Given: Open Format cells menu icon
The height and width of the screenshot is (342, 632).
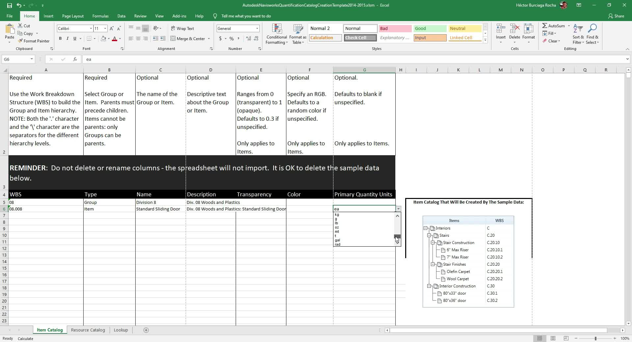Looking at the screenshot, I should 529,29.
